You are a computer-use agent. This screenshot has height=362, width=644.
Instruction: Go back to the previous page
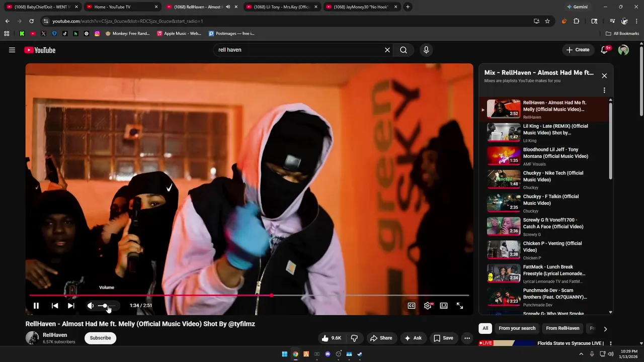coord(7,21)
